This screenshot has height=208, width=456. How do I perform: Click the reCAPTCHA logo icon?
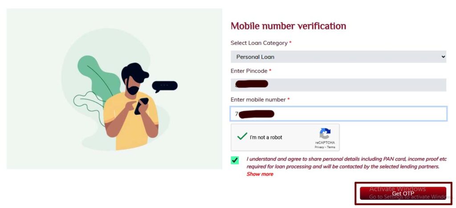click(325, 134)
